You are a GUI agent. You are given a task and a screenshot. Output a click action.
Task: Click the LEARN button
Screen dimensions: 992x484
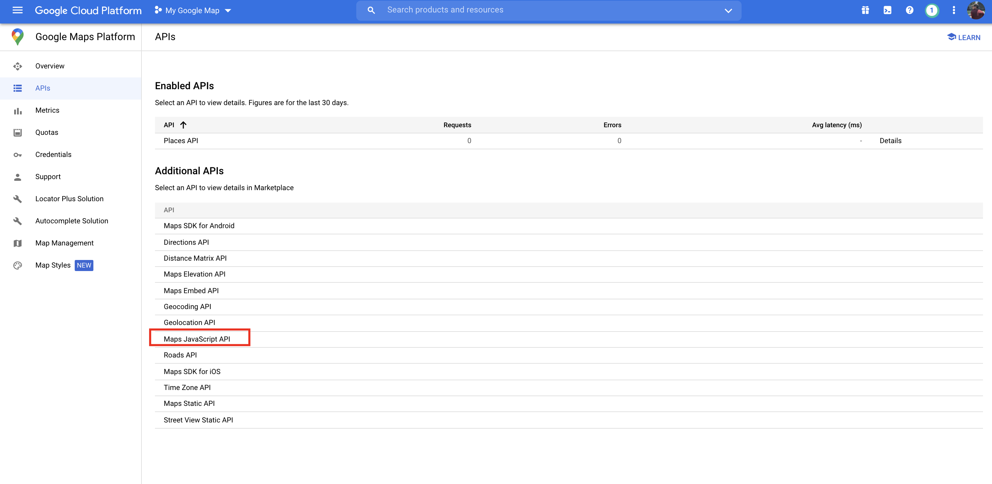(964, 37)
